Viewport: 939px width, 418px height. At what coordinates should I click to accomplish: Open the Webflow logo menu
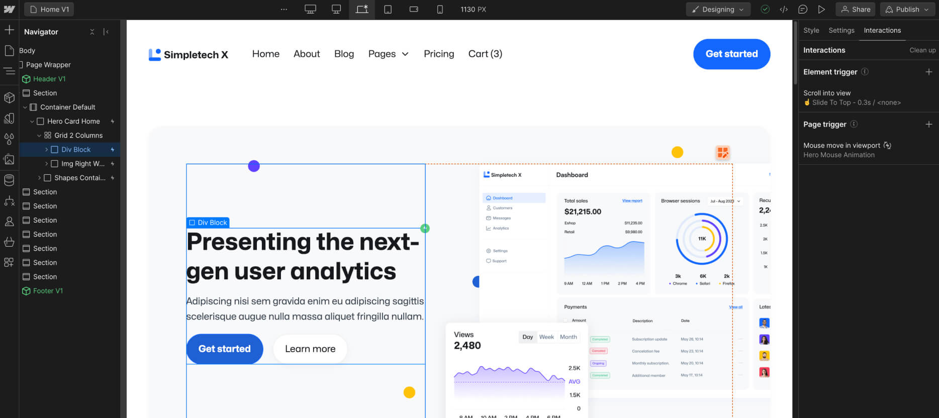9,10
